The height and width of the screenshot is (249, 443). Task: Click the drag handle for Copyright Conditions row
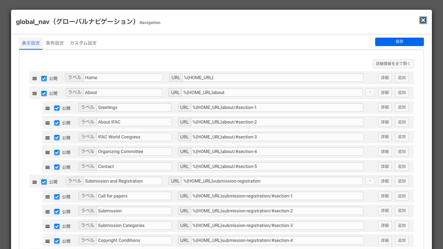[48, 241]
